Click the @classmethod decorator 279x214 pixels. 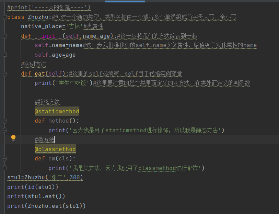coord(55,149)
